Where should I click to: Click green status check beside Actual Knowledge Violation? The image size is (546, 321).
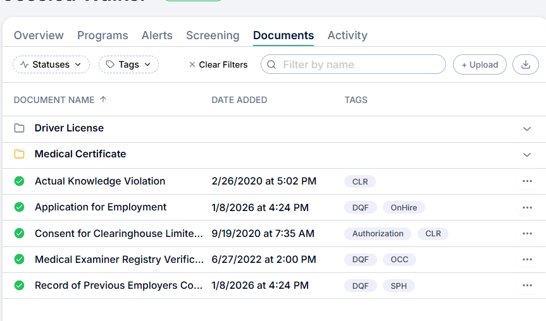point(20,181)
